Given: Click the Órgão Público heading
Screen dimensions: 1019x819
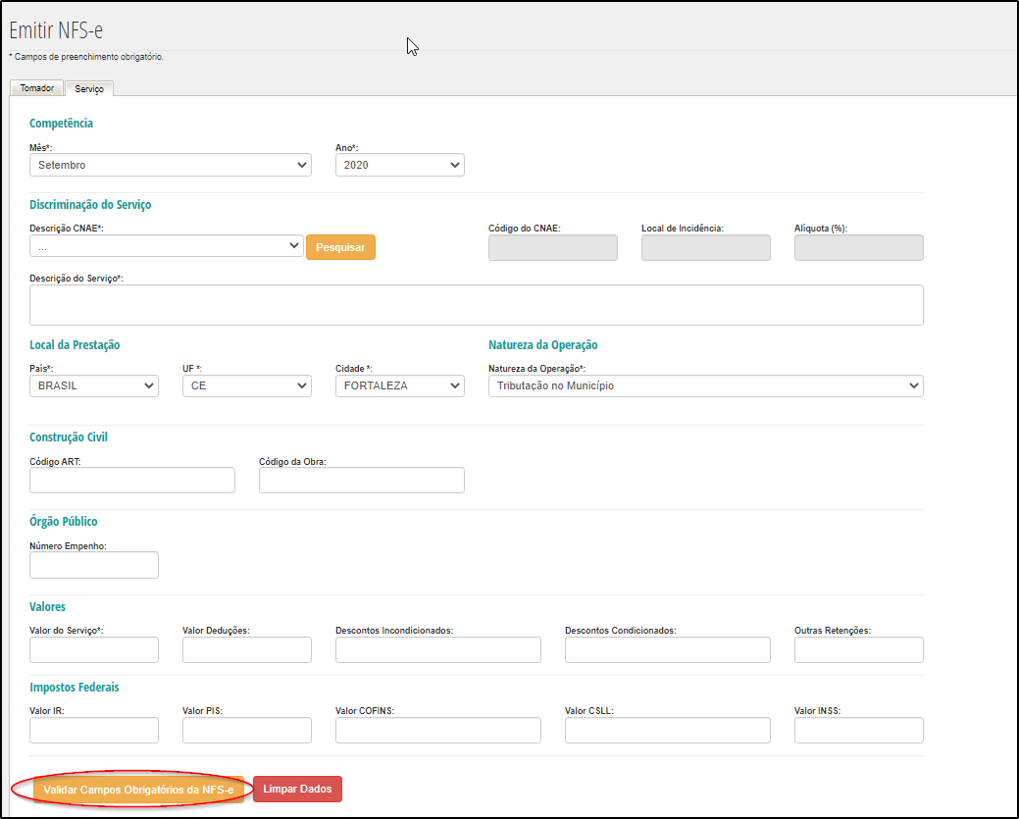Looking at the screenshot, I should [x=63, y=521].
